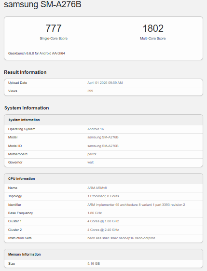
Task: Click the 'Memory Information' table header
Action: click(25, 255)
